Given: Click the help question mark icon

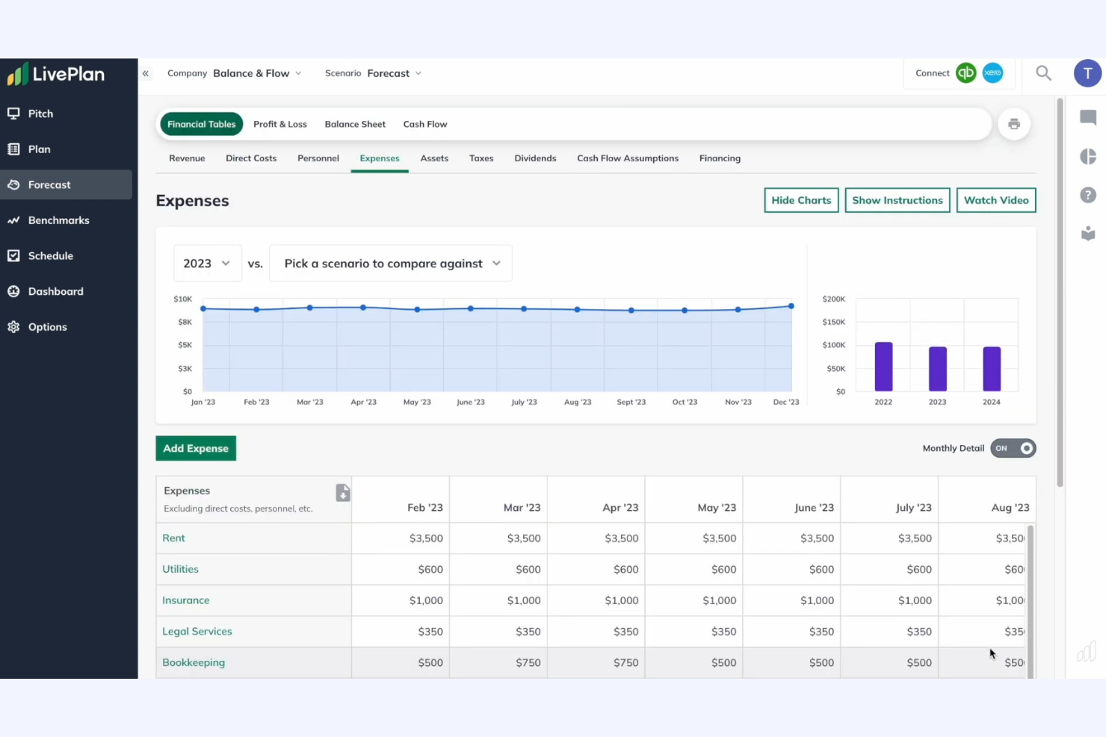Looking at the screenshot, I should (x=1087, y=195).
